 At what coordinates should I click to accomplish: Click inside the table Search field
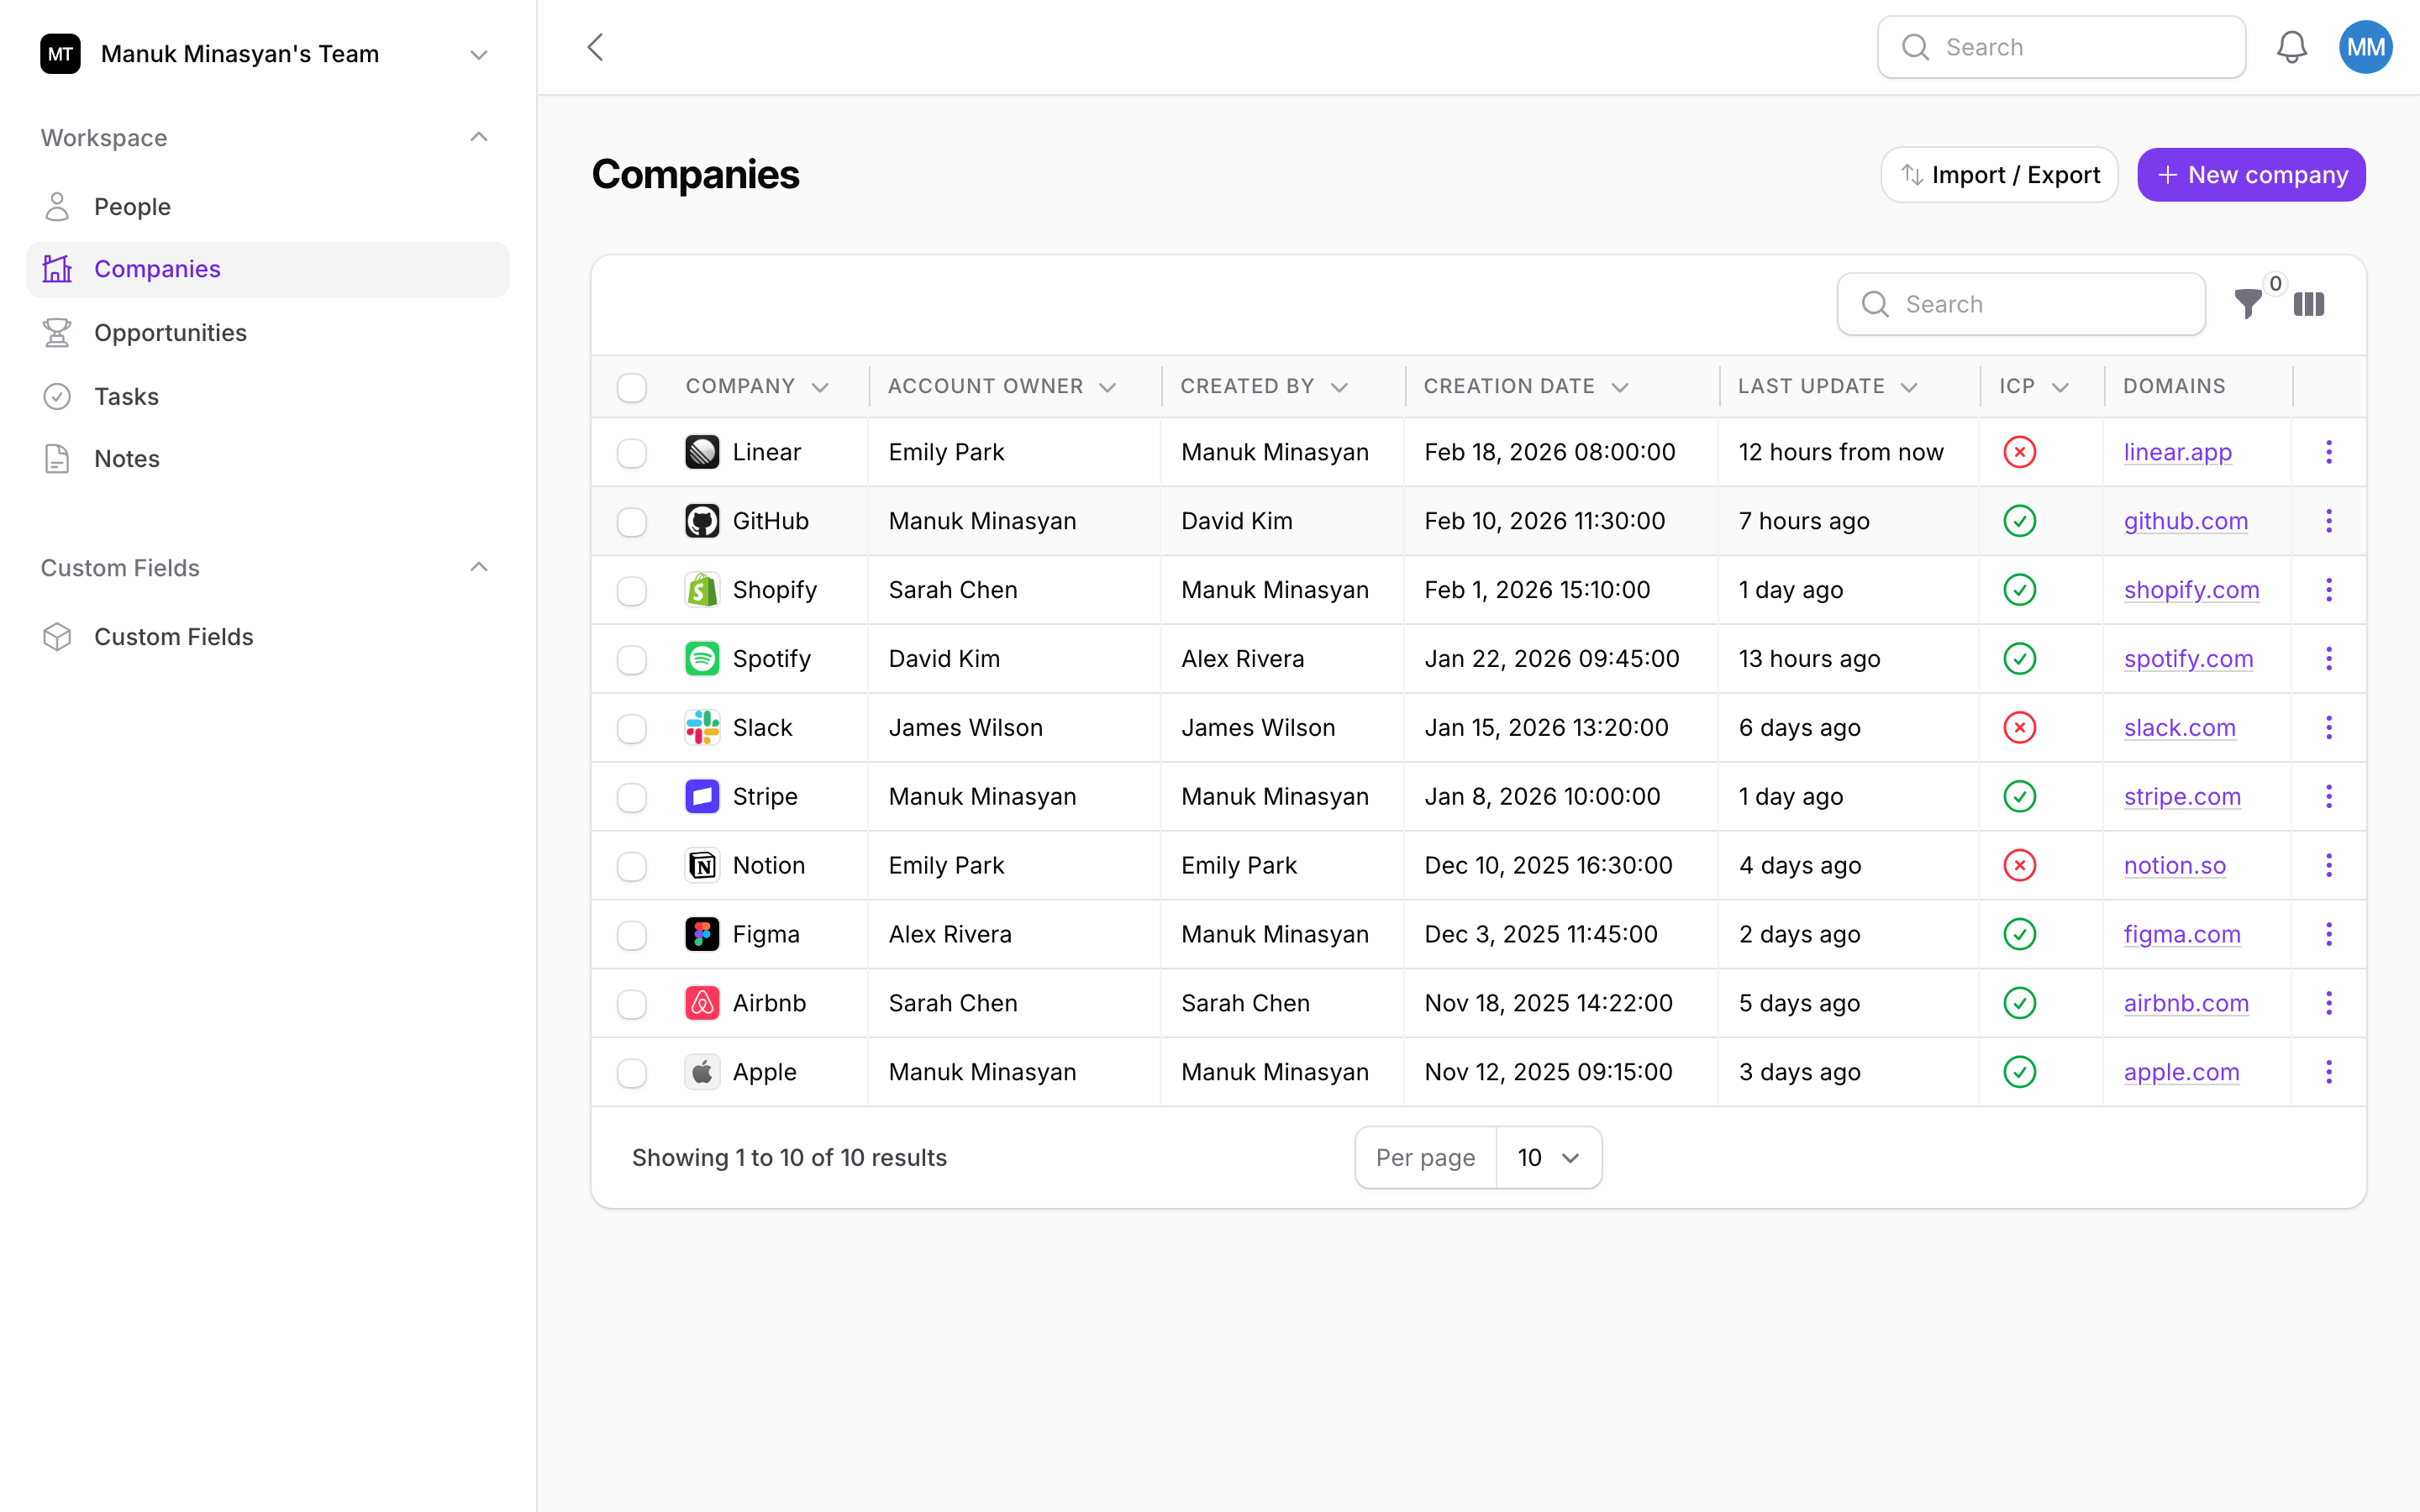point(2020,304)
